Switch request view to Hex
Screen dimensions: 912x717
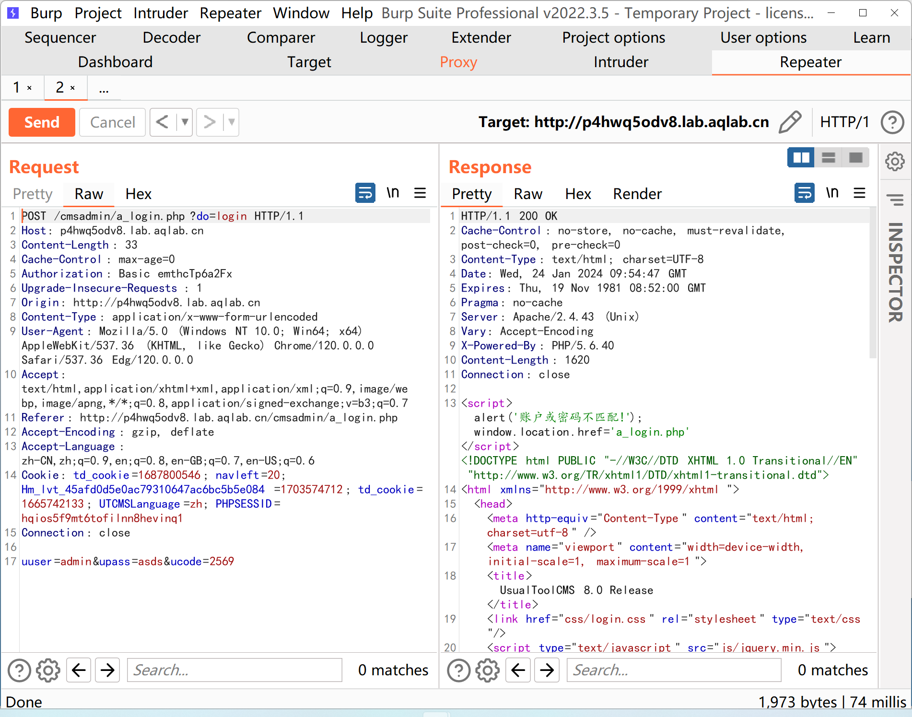139,194
